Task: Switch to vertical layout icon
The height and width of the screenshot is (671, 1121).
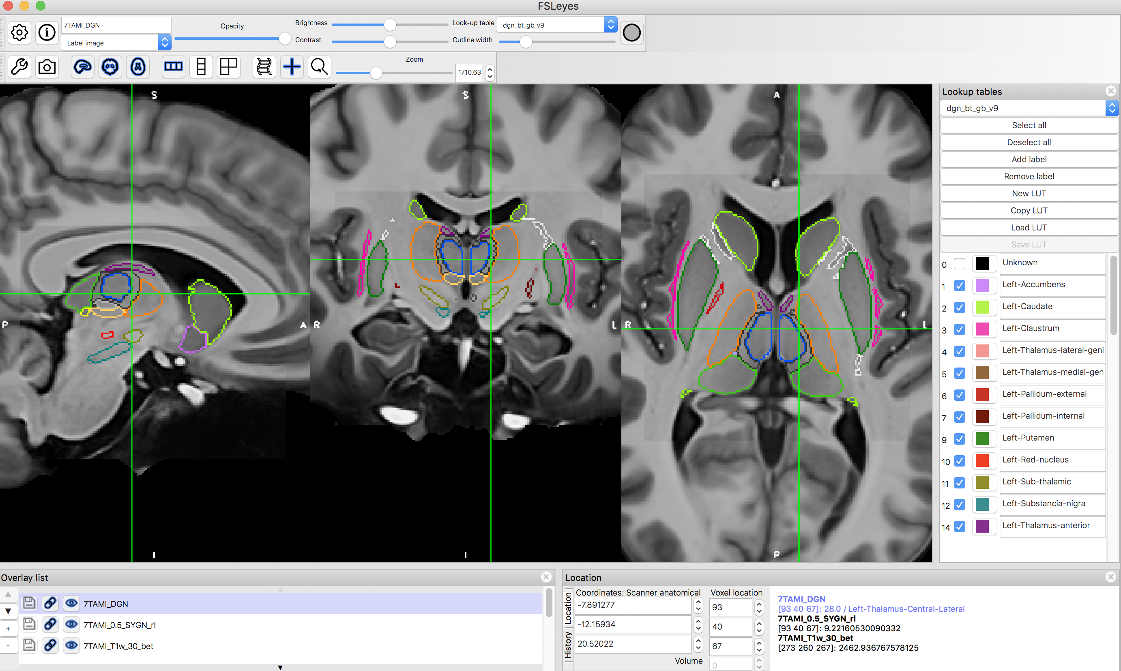Action: click(x=201, y=67)
